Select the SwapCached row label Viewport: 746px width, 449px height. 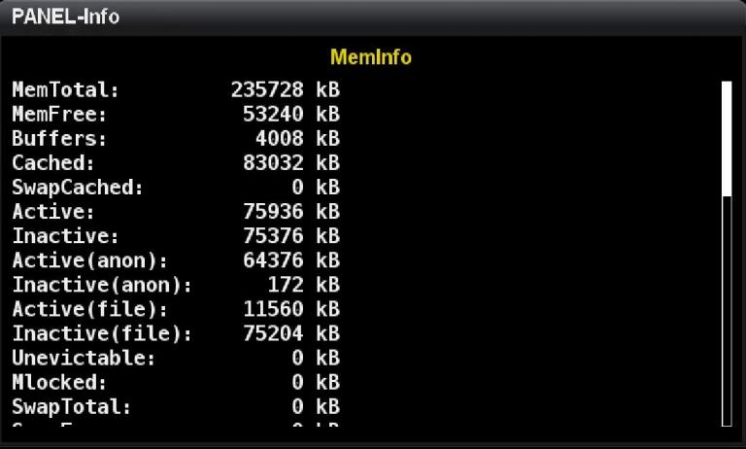[x=78, y=188]
